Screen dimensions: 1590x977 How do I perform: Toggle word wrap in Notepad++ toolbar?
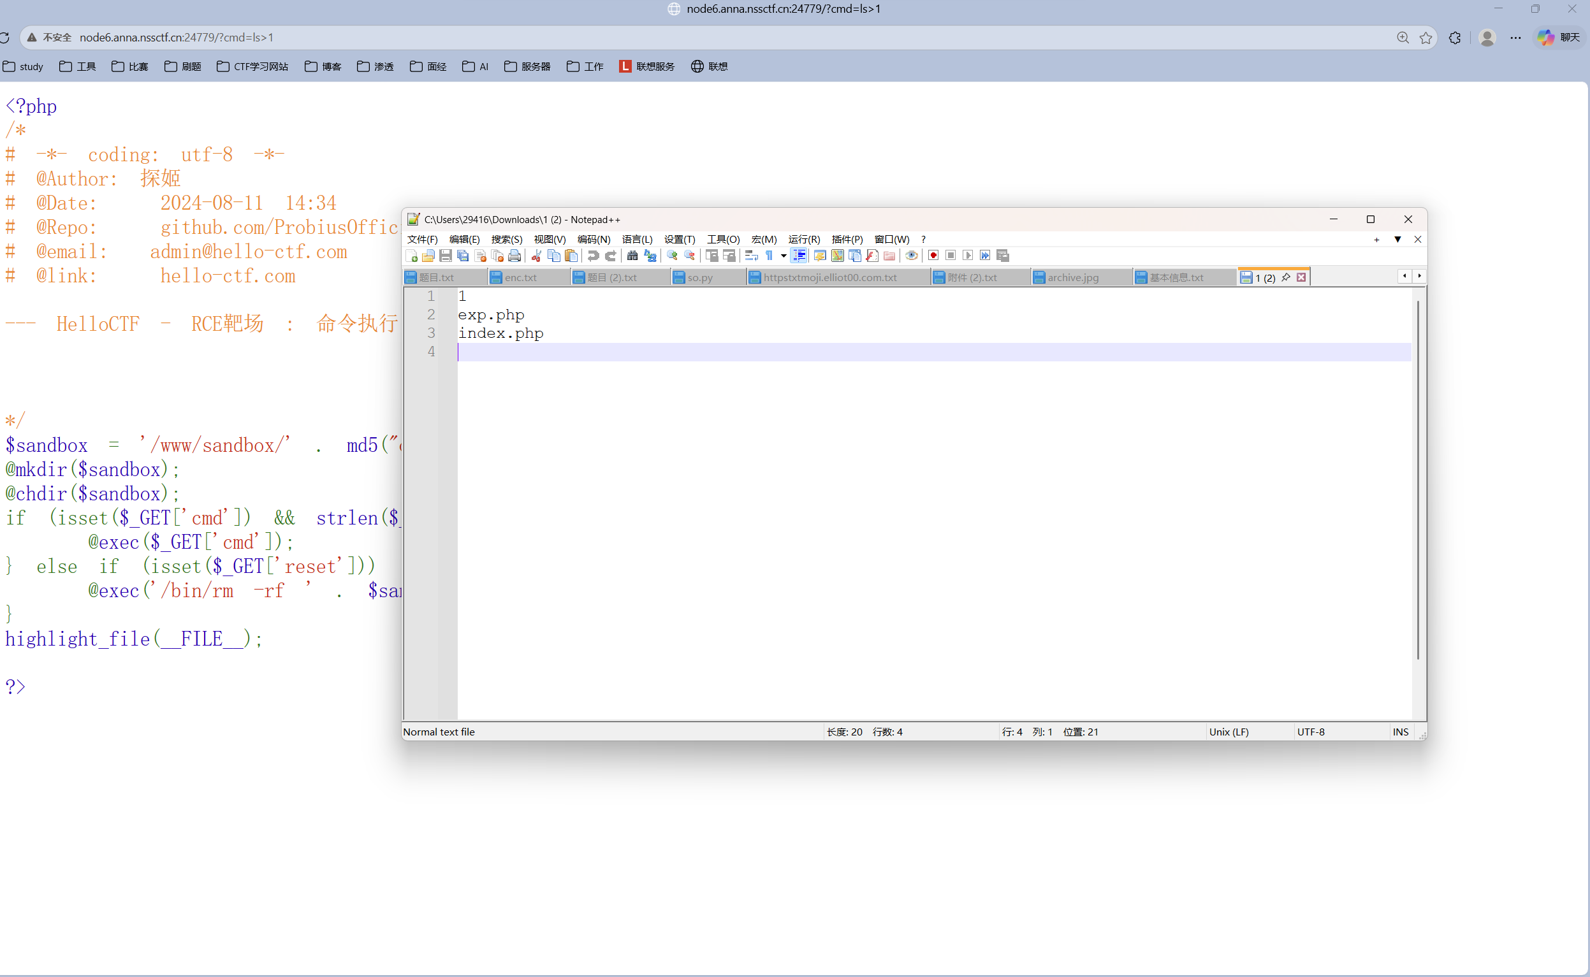pos(752,256)
